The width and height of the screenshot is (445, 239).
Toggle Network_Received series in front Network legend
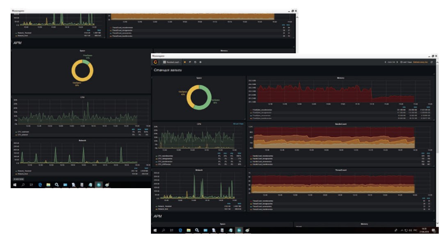pyautogui.click(x=164, y=206)
